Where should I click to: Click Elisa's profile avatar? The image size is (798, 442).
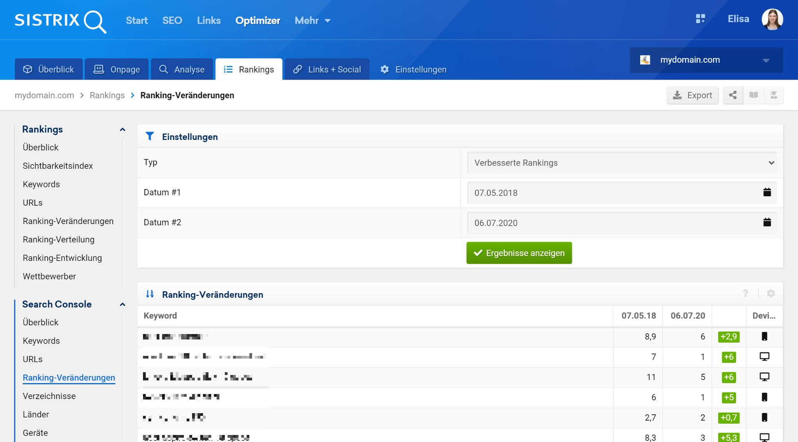(x=772, y=19)
